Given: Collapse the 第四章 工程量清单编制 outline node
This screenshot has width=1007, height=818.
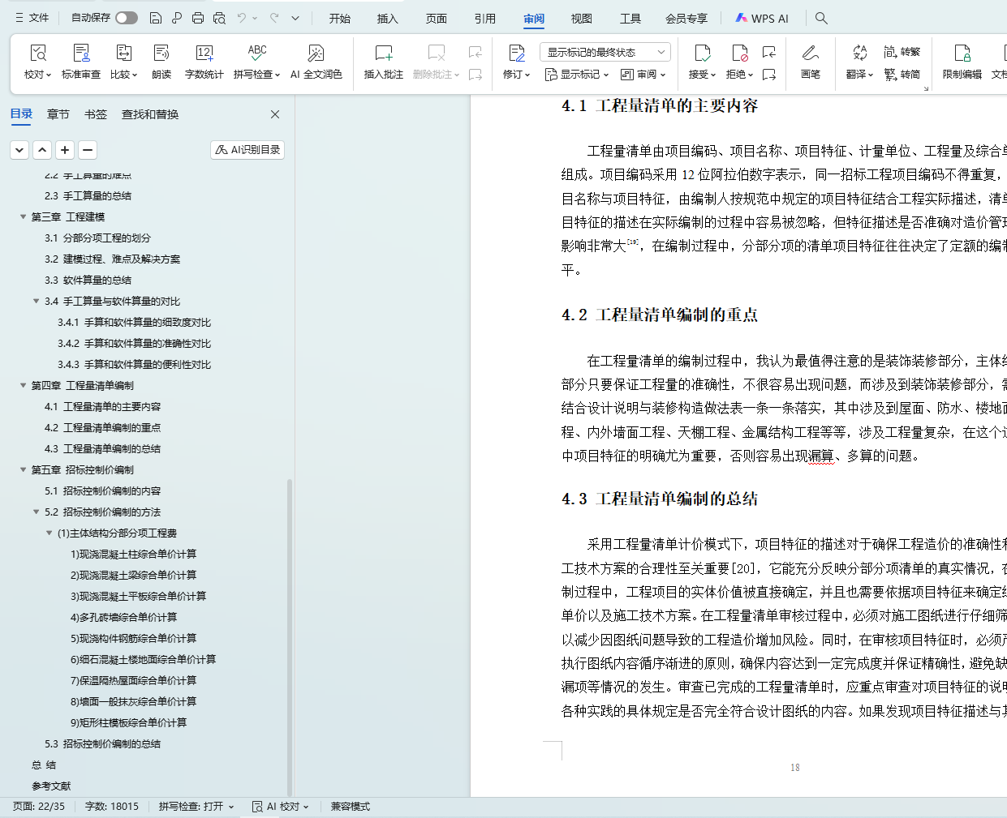Looking at the screenshot, I should point(23,385).
